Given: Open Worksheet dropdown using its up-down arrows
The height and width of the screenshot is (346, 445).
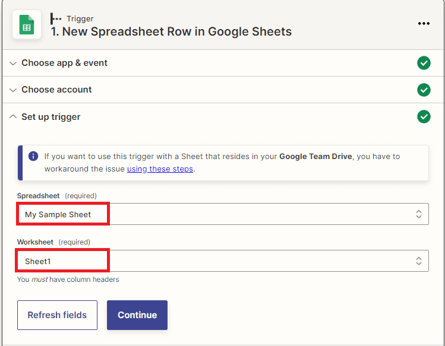Looking at the screenshot, I should pos(418,261).
